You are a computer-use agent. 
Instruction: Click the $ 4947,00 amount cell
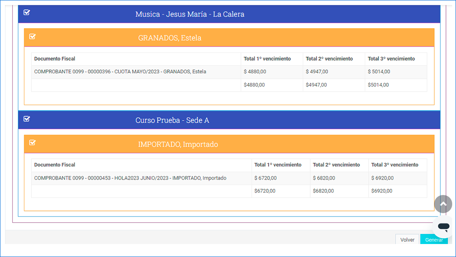point(317,72)
